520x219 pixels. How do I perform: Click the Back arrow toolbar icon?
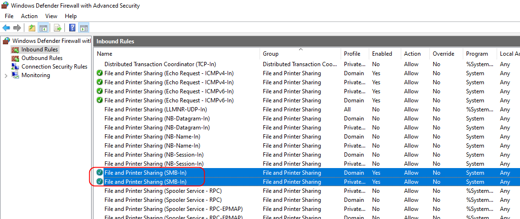[x=6, y=28]
